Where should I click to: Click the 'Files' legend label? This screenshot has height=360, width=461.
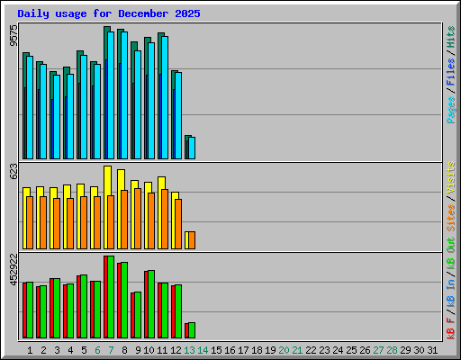451,71
